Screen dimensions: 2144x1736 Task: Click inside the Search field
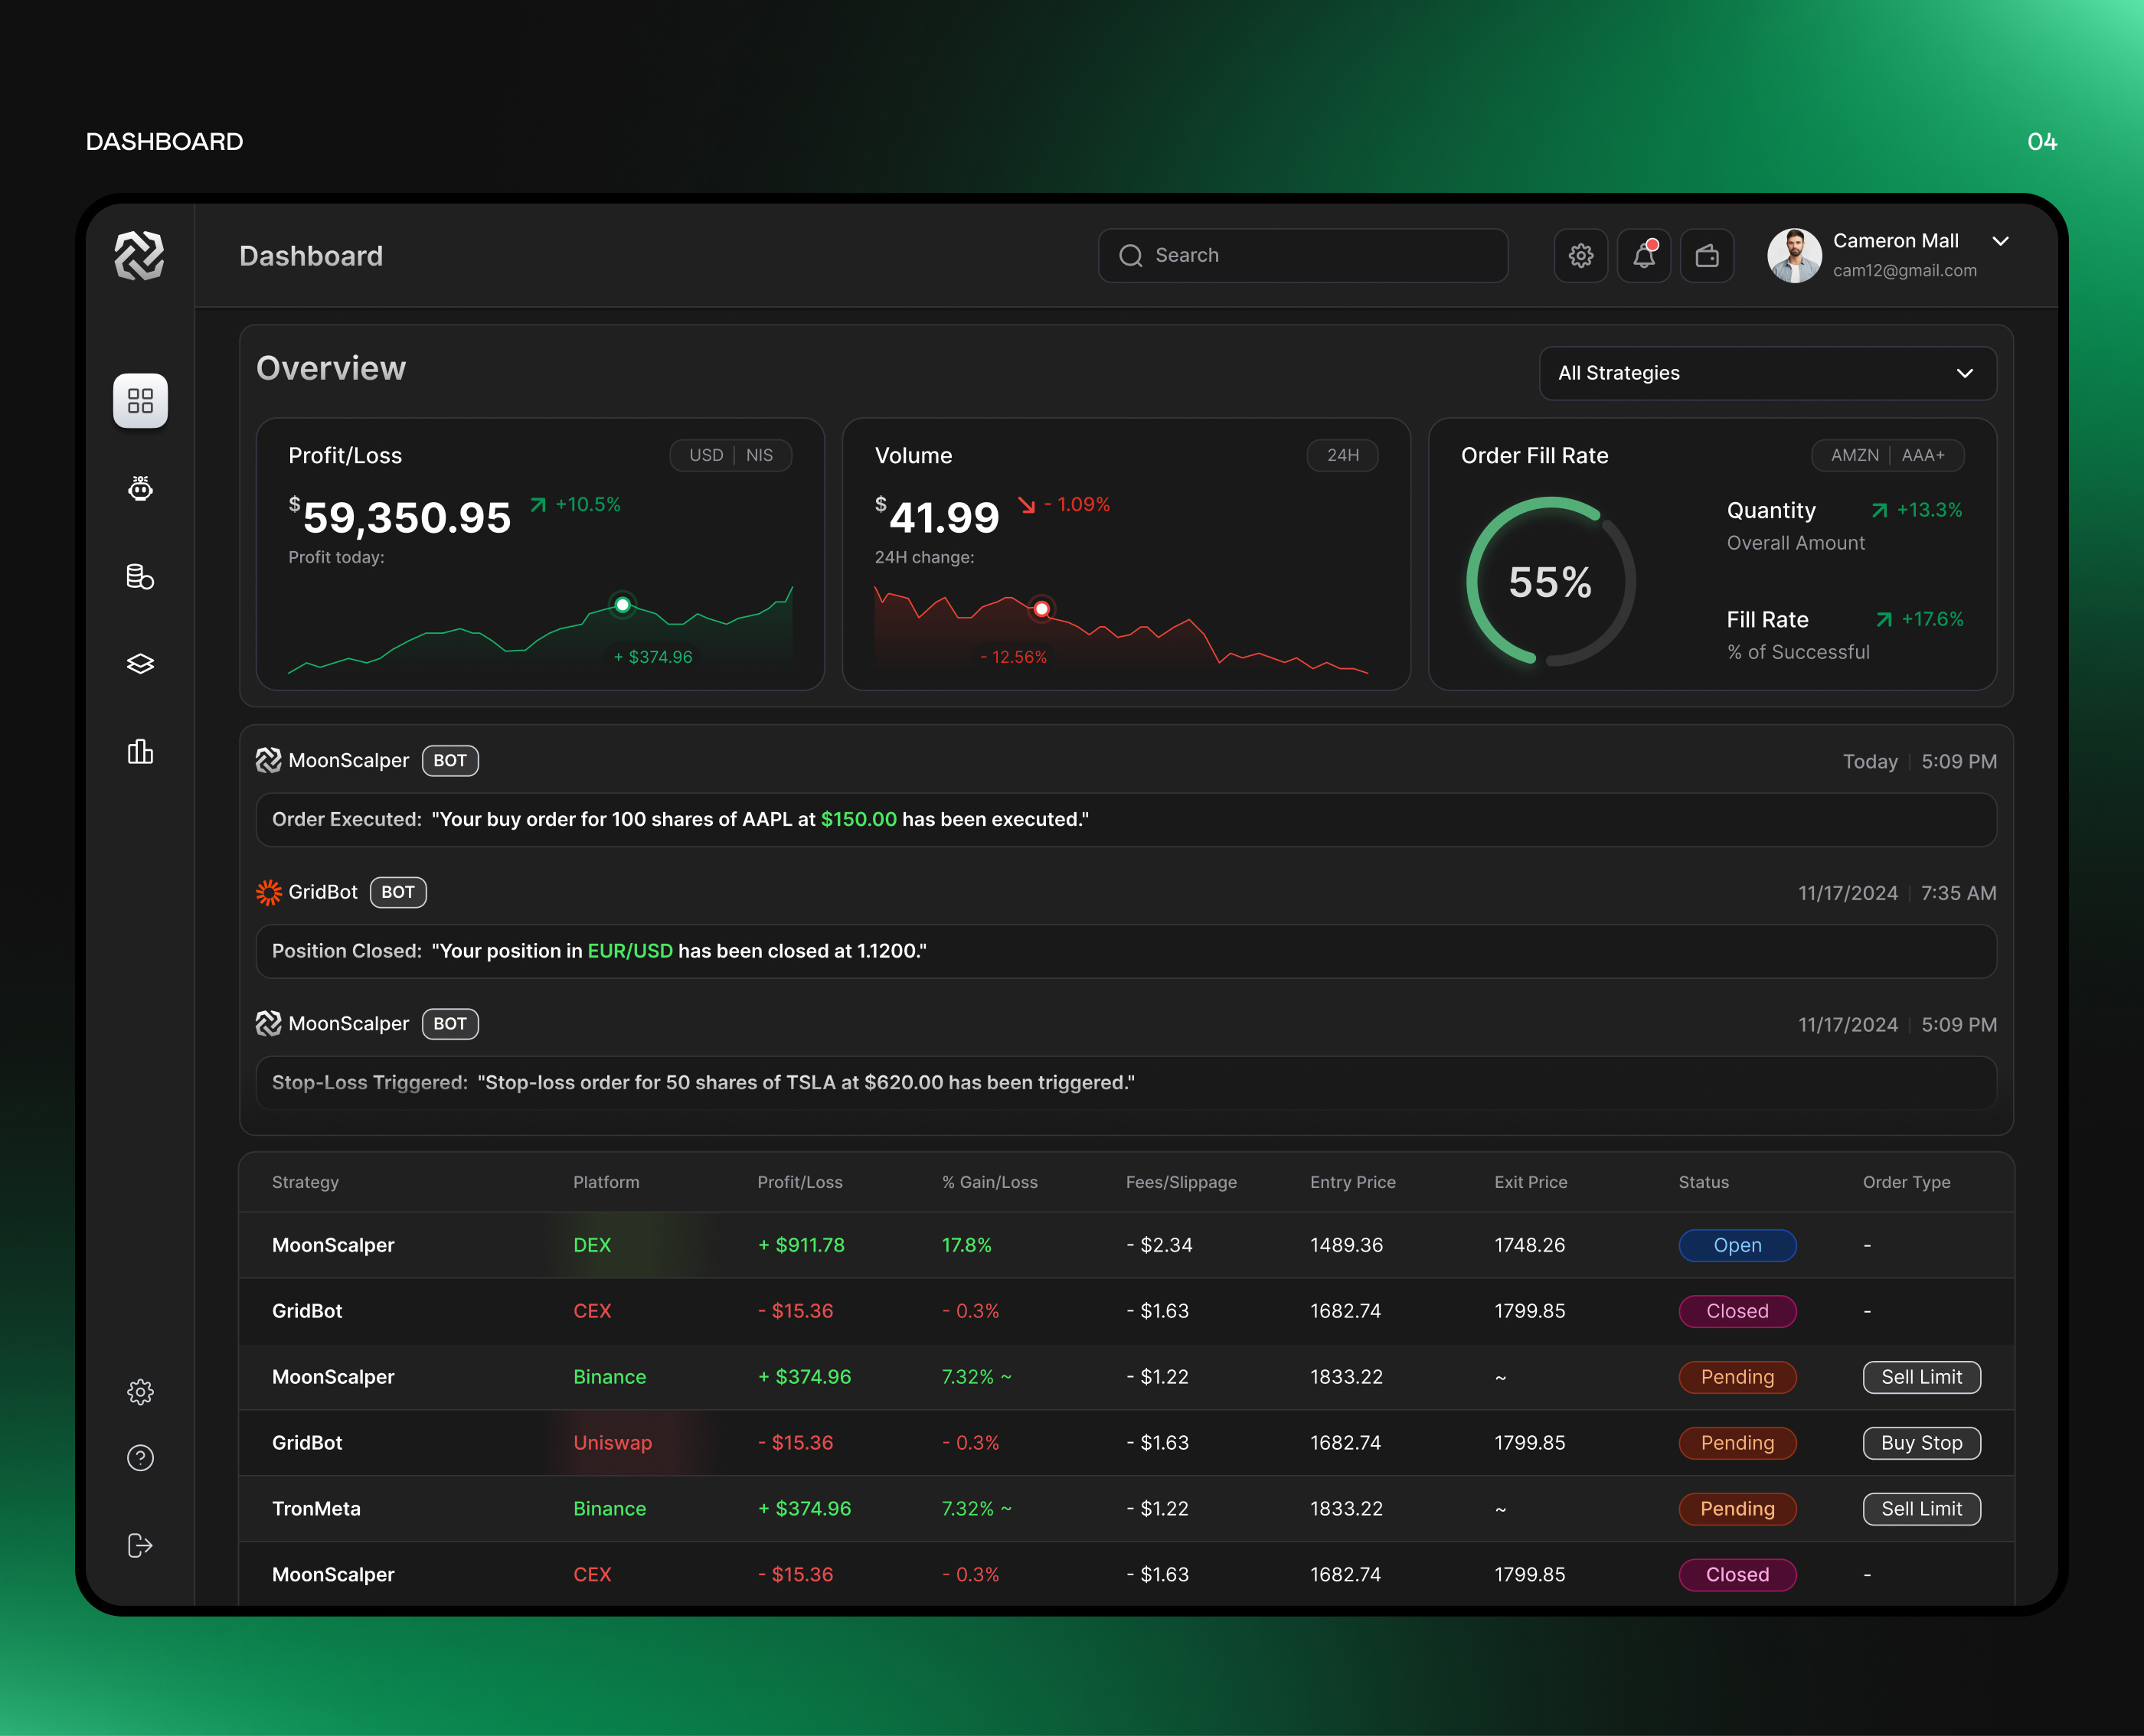tap(1301, 255)
